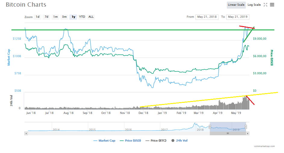Set zoom range to 1d

click(x=37, y=17)
